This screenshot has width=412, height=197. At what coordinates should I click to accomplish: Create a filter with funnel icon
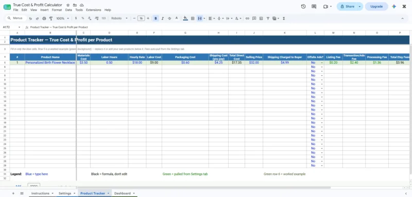coord(268,19)
